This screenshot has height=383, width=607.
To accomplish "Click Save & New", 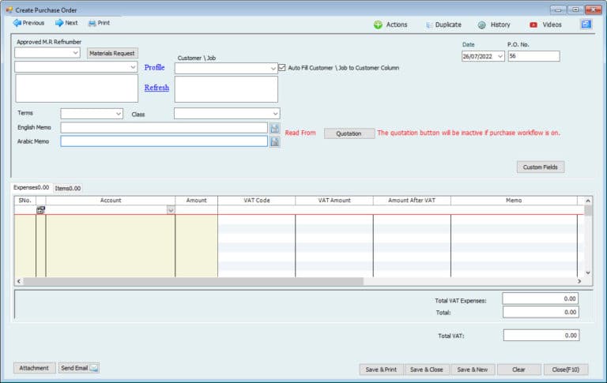I will tap(473, 370).
